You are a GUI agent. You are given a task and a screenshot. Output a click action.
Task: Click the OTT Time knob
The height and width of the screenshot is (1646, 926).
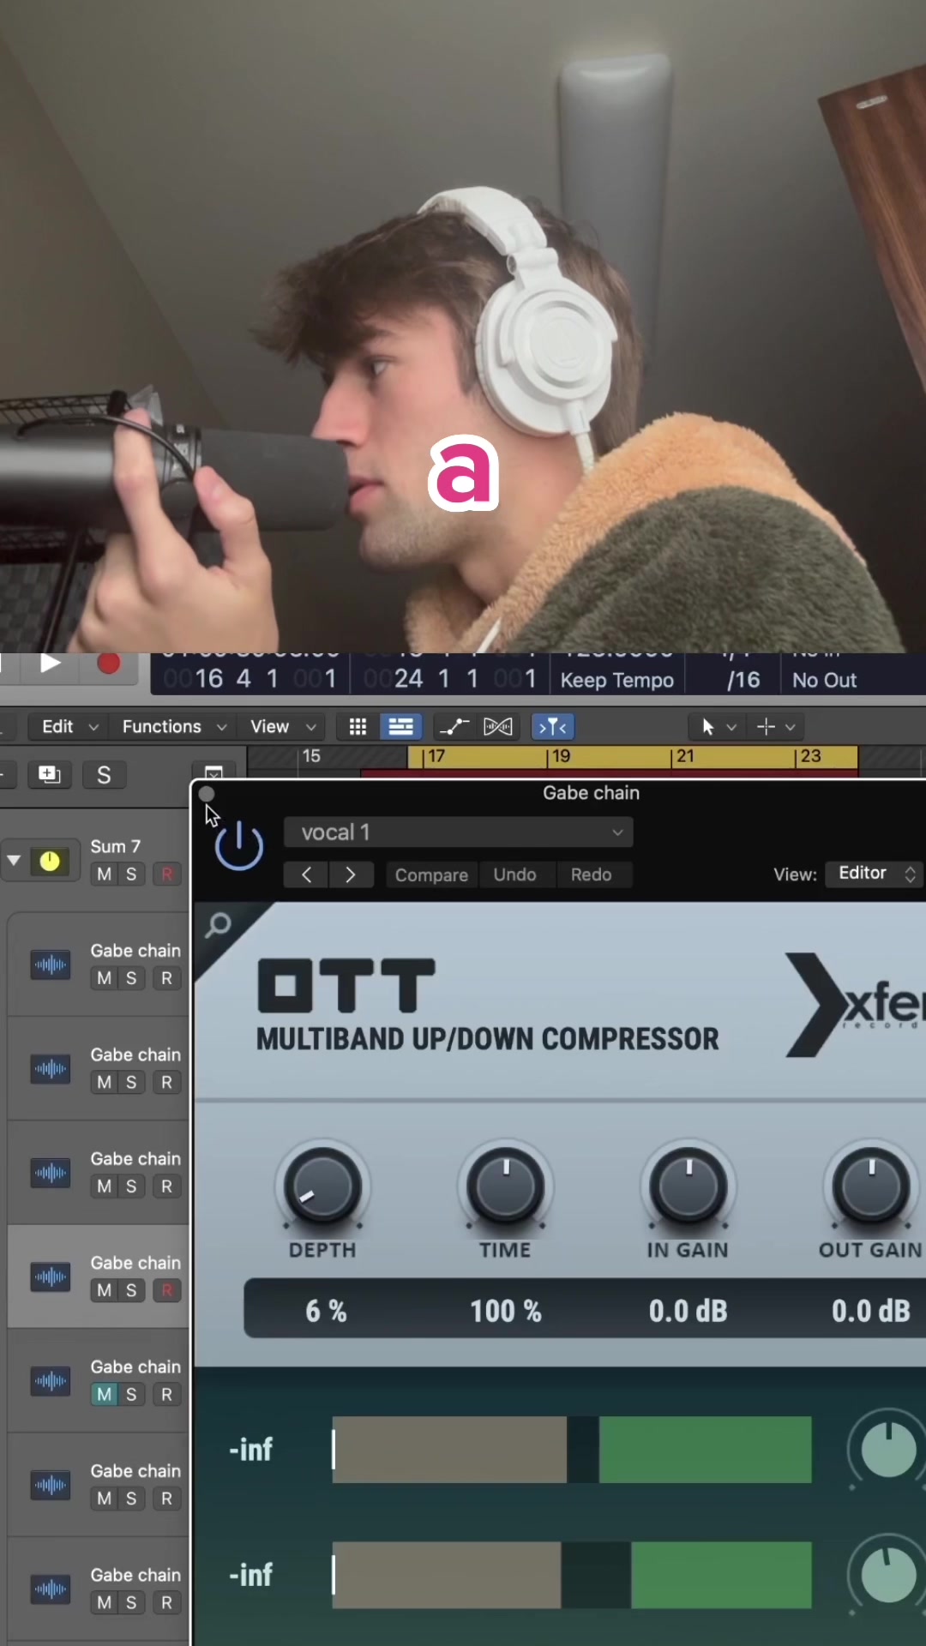tap(505, 1186)
